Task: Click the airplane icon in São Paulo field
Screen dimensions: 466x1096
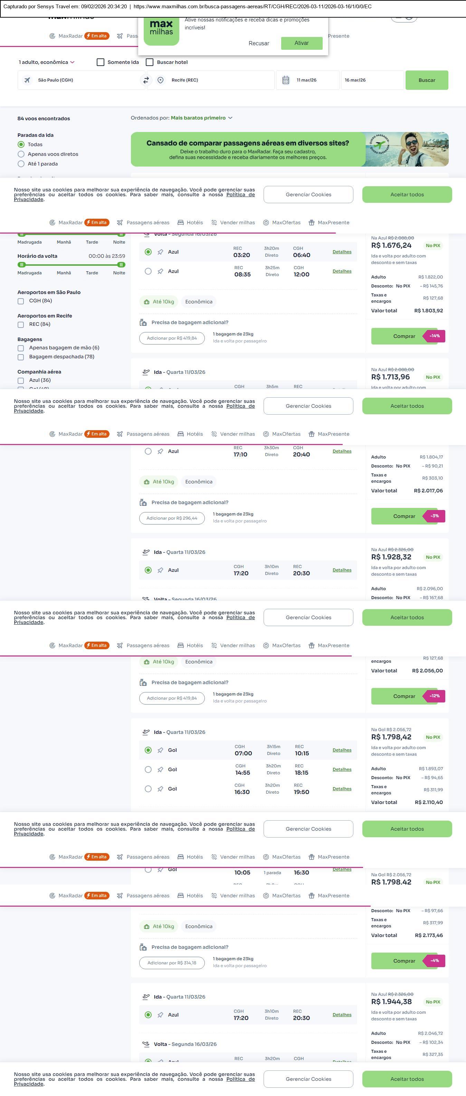Action: (27, 80)
